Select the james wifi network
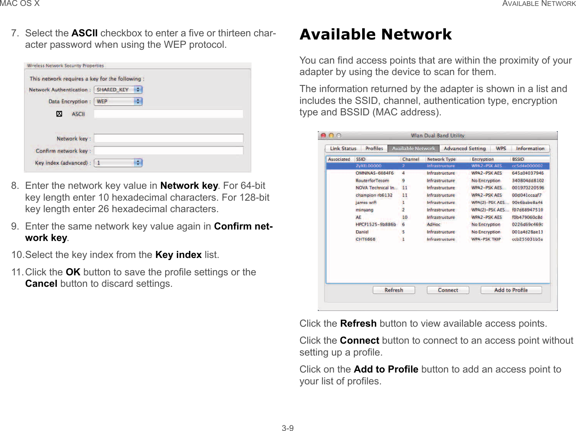 [x=438, y=202]
